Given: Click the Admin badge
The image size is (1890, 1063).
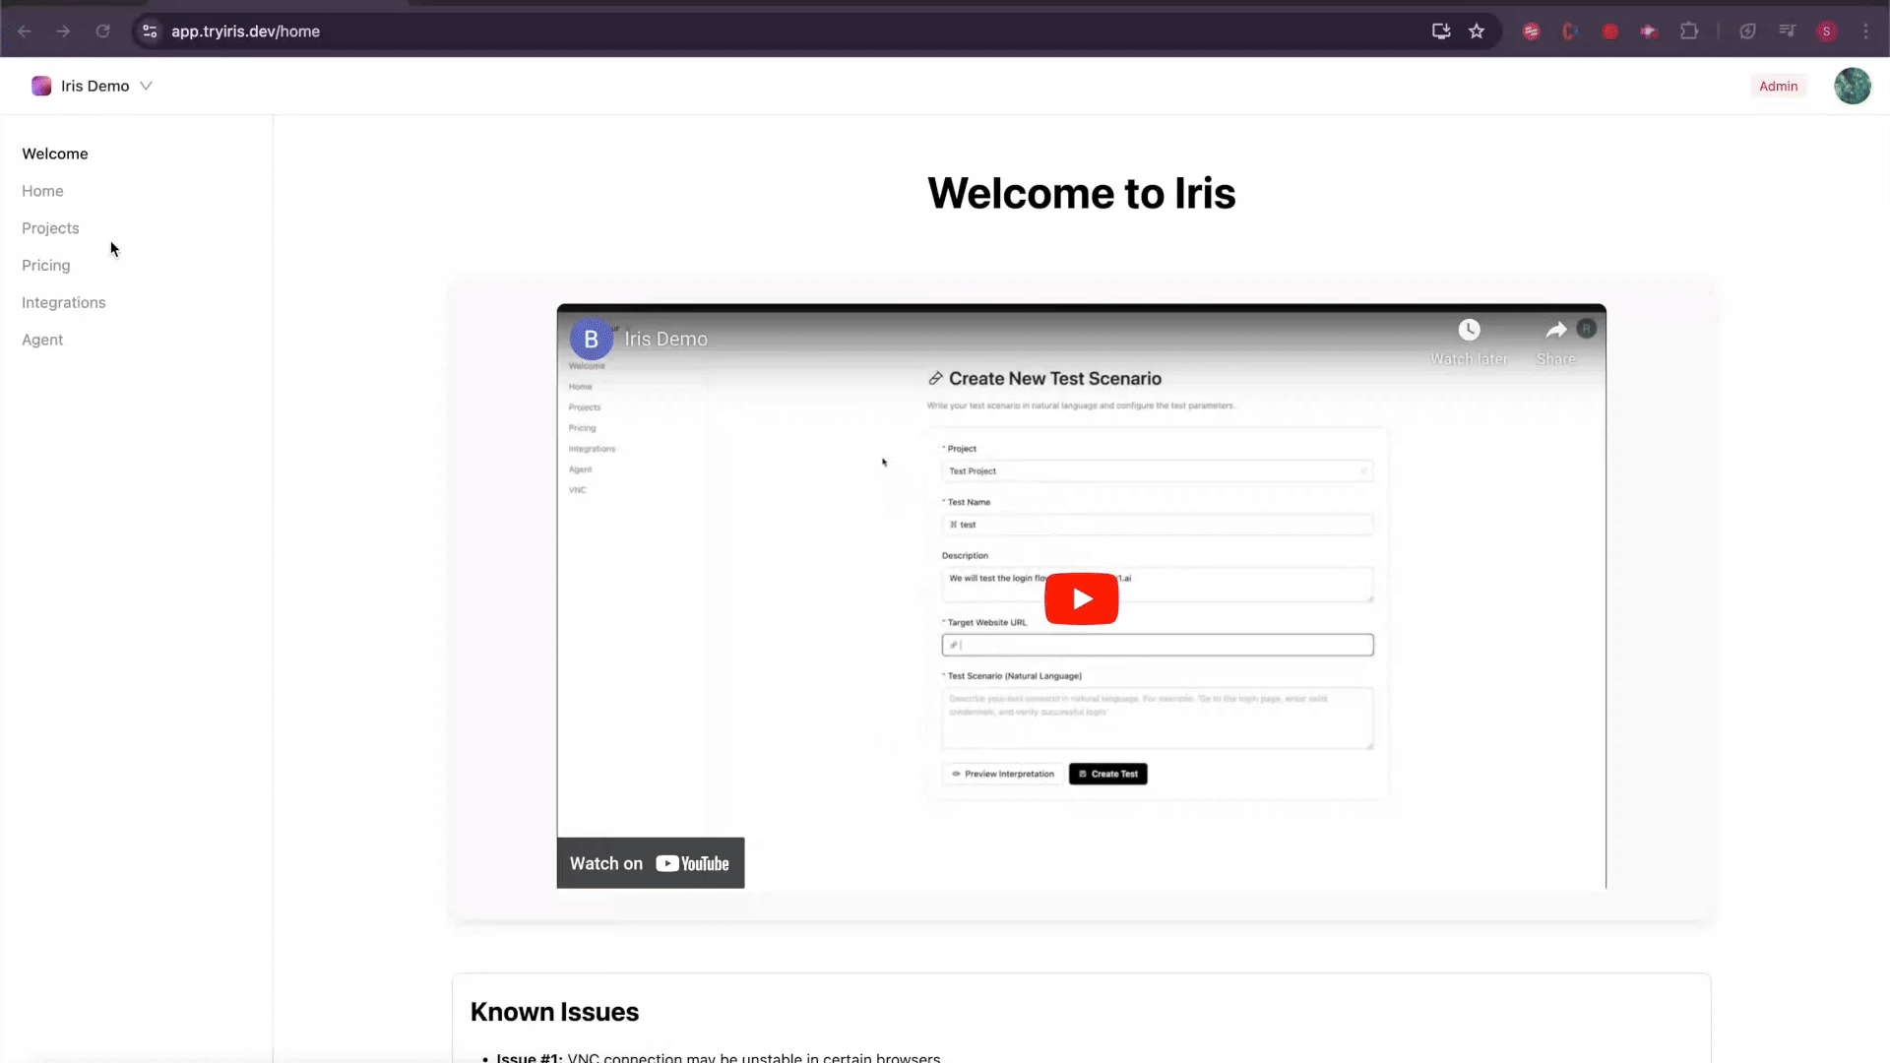Looking at the screenshot, I should tap(1778, 86).
